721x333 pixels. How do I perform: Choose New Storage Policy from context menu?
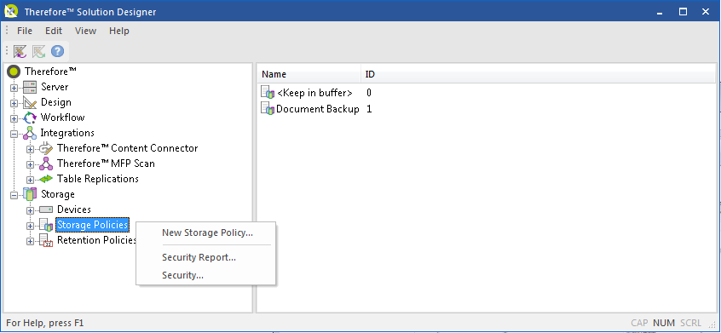(206, 233)
